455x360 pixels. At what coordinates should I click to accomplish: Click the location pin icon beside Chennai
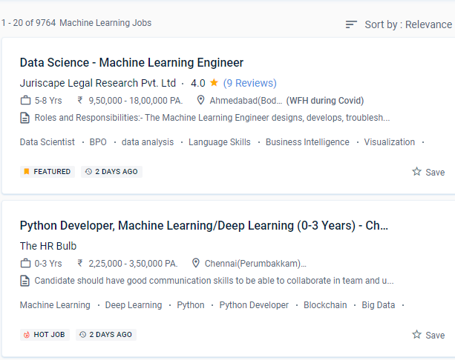coord(196,264)
